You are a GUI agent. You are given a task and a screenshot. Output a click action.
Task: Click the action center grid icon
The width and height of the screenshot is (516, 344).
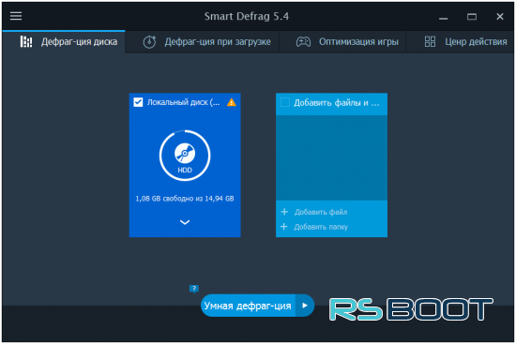coord(430,42)
